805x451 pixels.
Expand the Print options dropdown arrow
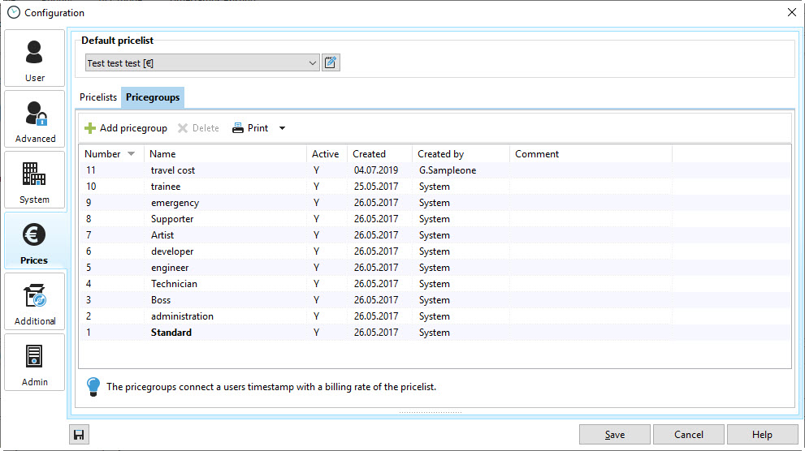click(x=282, y=128)
